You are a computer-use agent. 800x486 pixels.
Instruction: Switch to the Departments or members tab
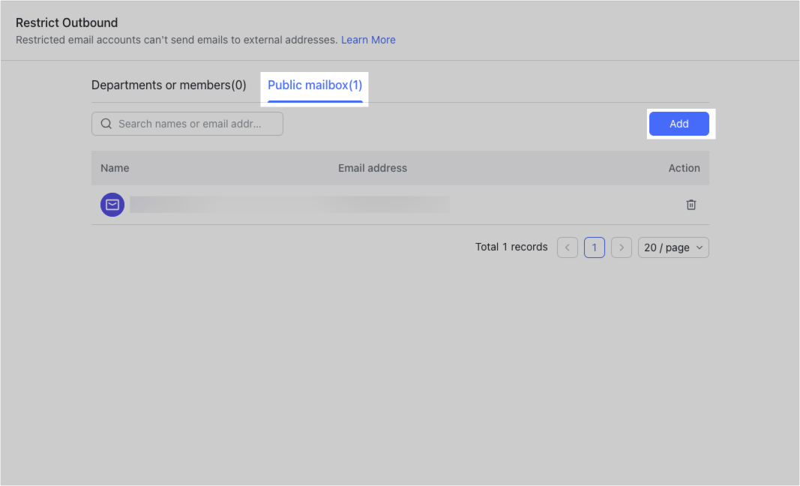point(167,85)
